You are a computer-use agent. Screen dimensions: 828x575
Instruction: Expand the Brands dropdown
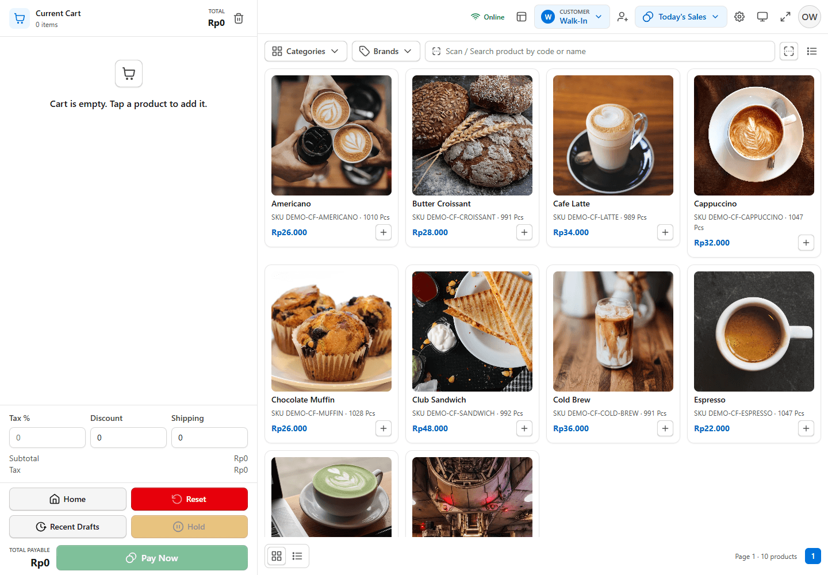pos(386,51)
